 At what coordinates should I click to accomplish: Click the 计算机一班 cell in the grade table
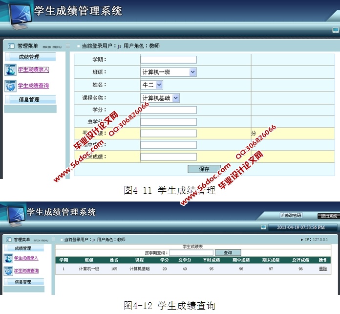[x=89, y=269]
